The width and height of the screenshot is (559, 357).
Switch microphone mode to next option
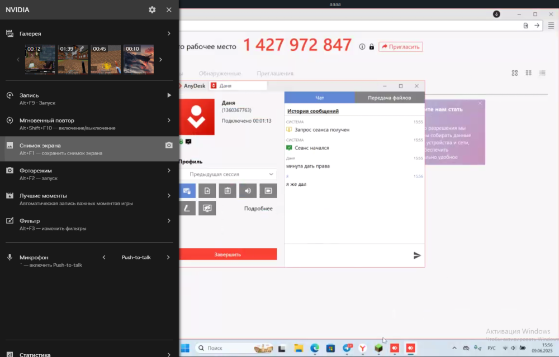(x=168, y=257)
